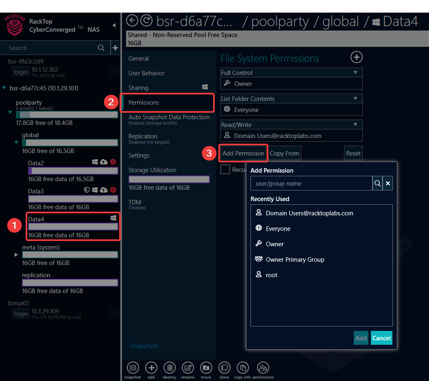Cancel the Add Permission dialog
Screen dimensions: 429x381
point(381,338)
